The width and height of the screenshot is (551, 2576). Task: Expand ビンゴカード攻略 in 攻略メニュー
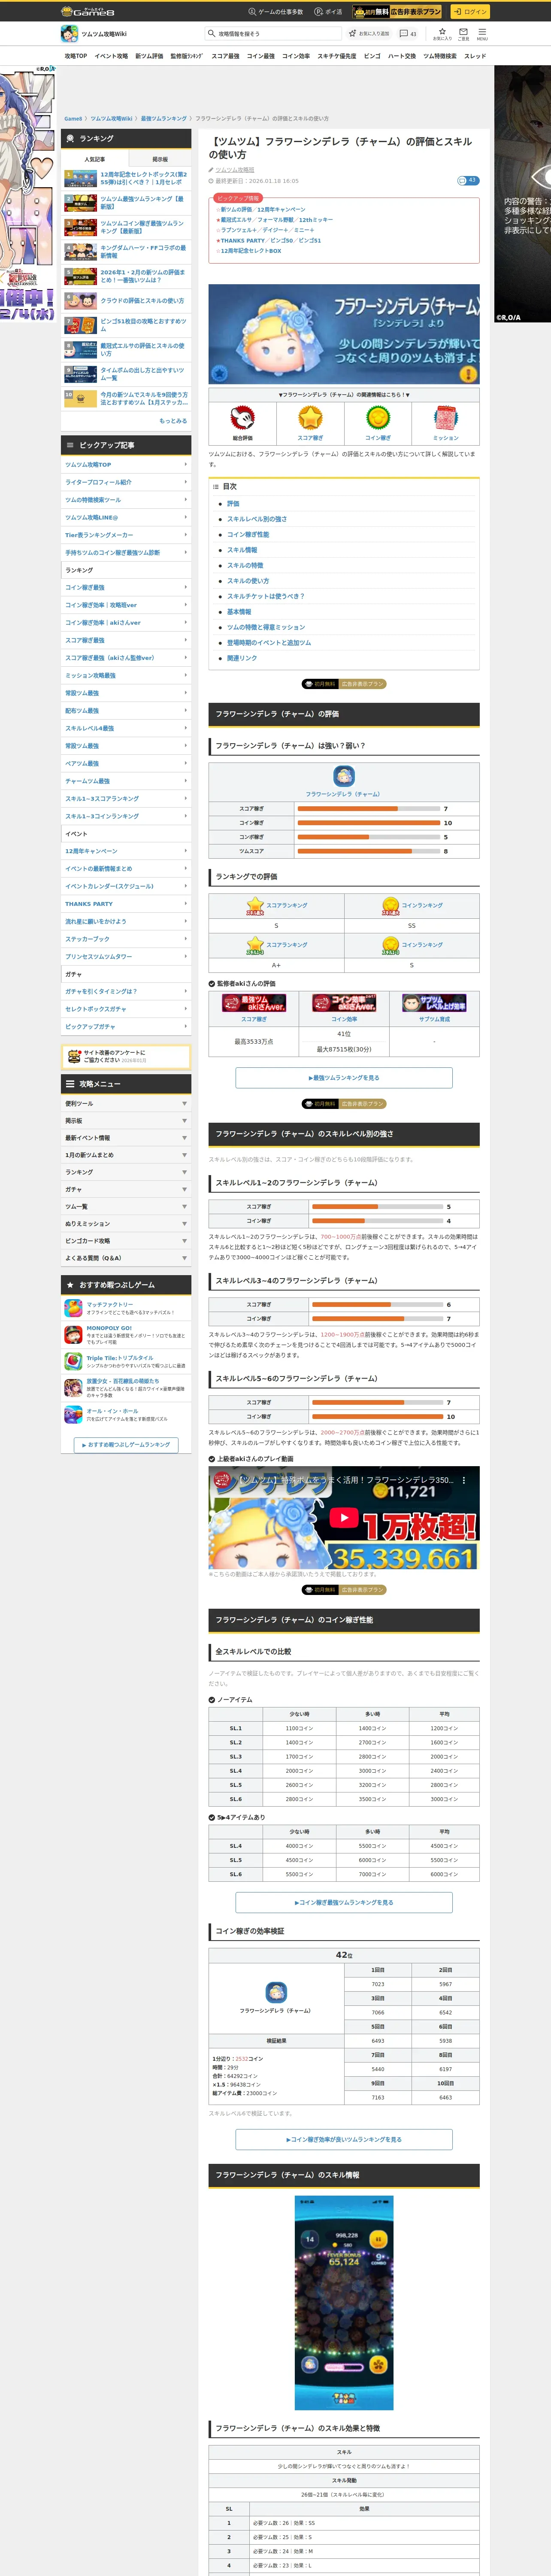pos(126,1241)
